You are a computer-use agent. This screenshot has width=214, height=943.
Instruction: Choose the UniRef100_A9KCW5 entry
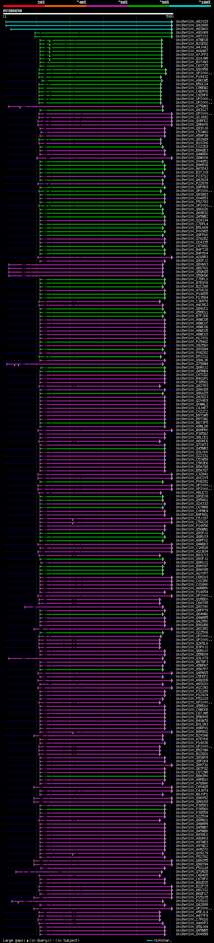(192, 81)
